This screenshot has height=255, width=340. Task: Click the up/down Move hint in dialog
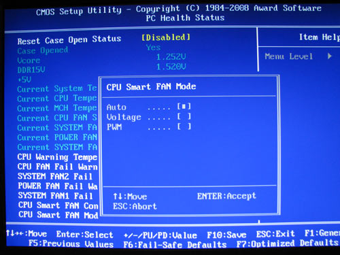(x=130, y=197)
